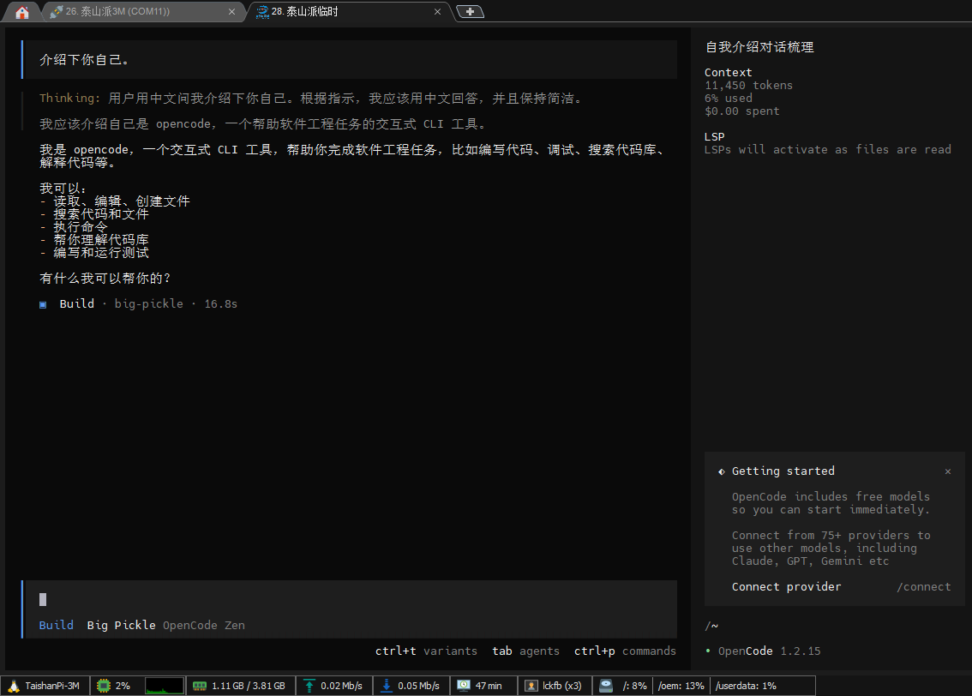972x696 pixels.
Task: Click the RAM memory icon in status bar
Action: tap(200, 686)
